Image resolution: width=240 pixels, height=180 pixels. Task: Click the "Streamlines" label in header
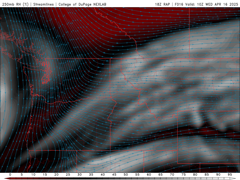click(x=43, y=4)
